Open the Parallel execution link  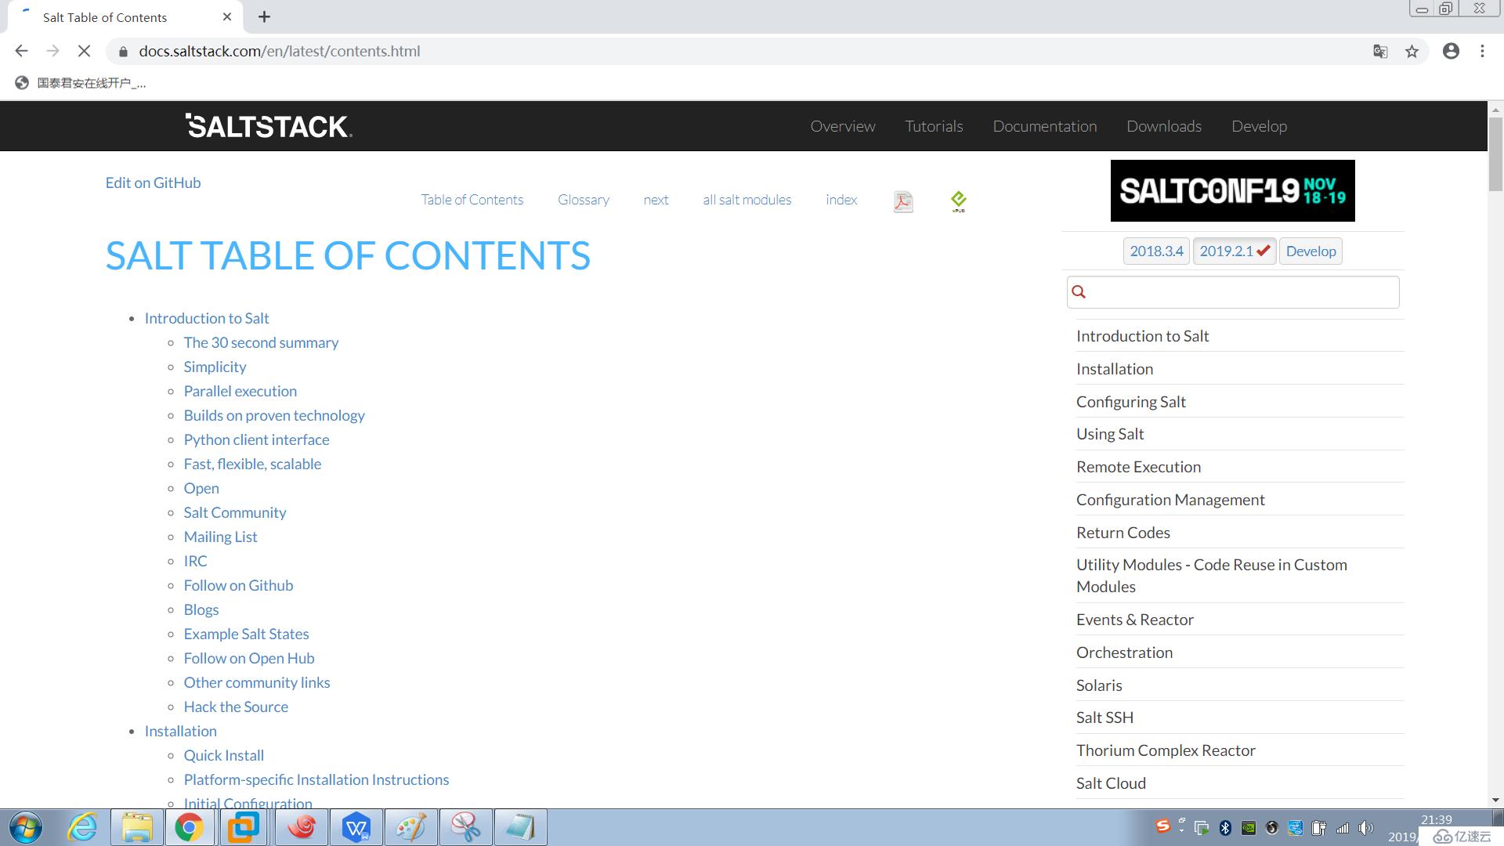(240, 391)
